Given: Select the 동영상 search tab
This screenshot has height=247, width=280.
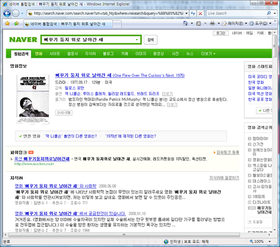Looking at the screenshot, I should (x=159, y=54).
